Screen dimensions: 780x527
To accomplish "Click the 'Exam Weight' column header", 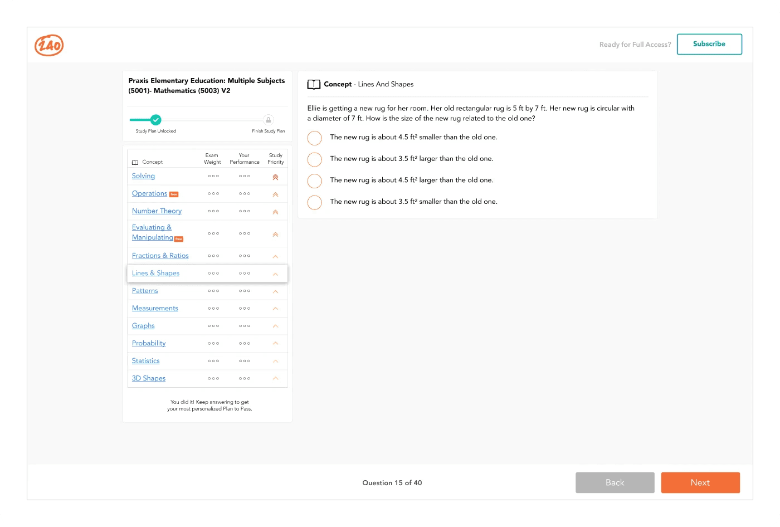I will (212, 159).
